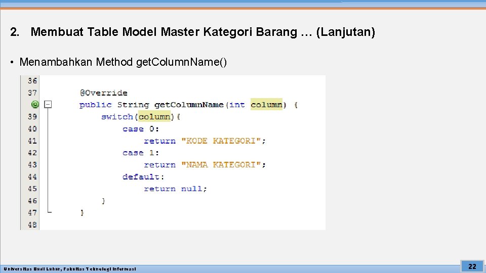Screen dimensions: 486x273
Task: Click the 'return null;' statement
Action: pyautogui.click(x=175, y=189)
